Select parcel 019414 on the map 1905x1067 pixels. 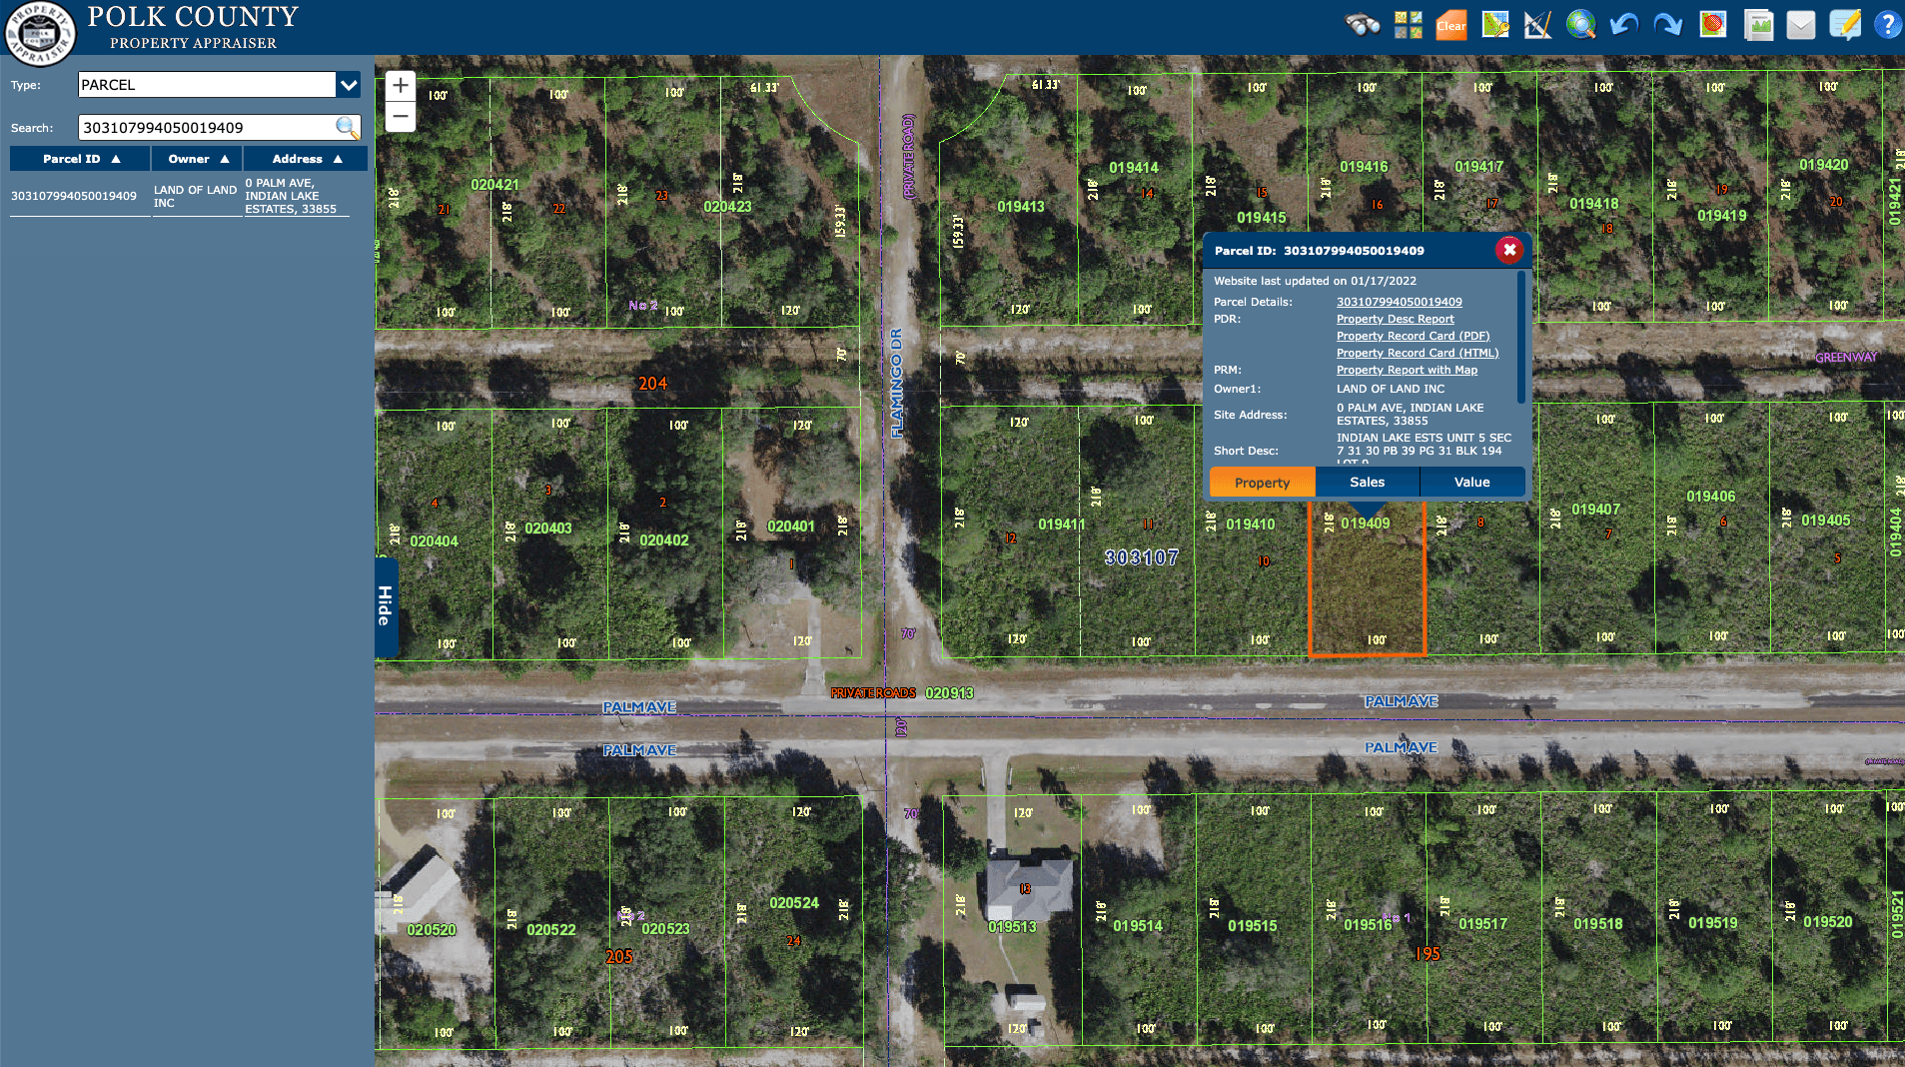coord(1134,168)
